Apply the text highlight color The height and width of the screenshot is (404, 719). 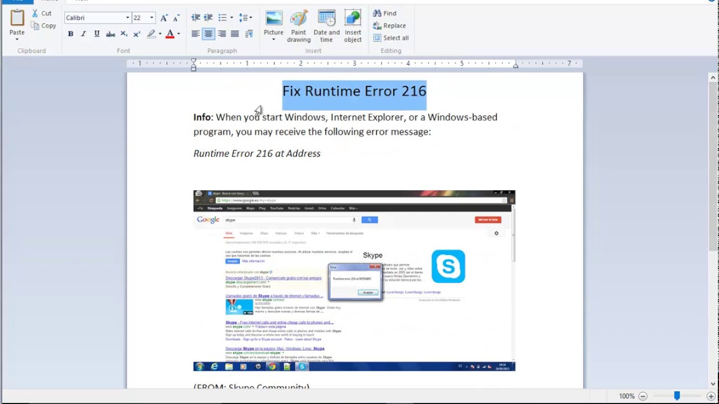coord(151,34)
